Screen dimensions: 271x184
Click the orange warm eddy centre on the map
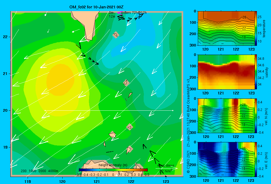point(60,80)
